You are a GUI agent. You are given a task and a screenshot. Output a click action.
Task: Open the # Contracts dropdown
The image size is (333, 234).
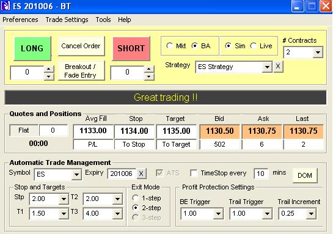pos(318,52)
